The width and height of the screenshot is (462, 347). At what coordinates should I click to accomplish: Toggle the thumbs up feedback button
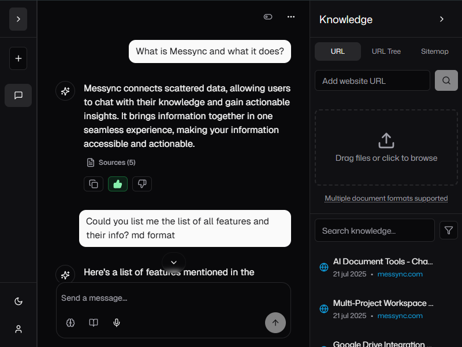[x=118, y=184]
